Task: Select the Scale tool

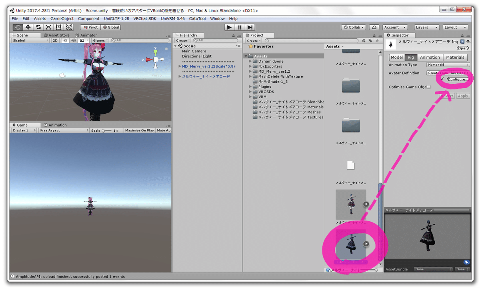Action: tap(48, 27)
